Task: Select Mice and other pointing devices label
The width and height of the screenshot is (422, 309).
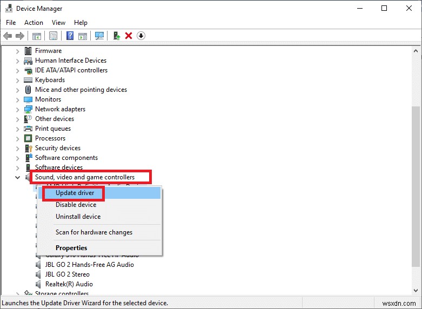Action: (81, 90)
